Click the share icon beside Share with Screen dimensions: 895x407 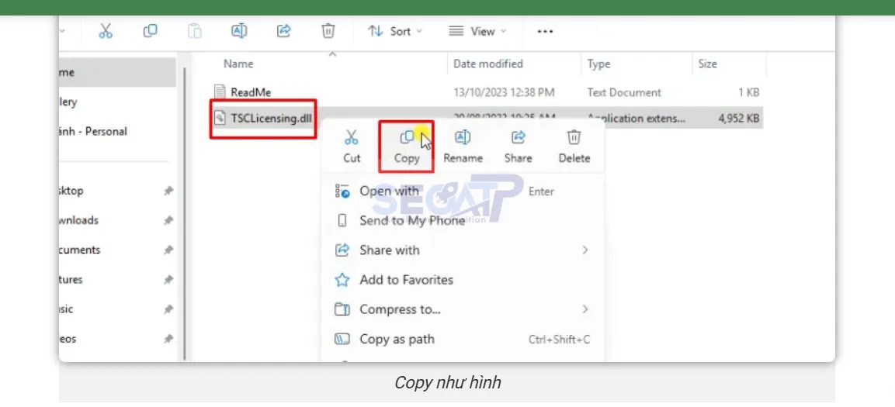pyautogui.click(x=342, y=250)
